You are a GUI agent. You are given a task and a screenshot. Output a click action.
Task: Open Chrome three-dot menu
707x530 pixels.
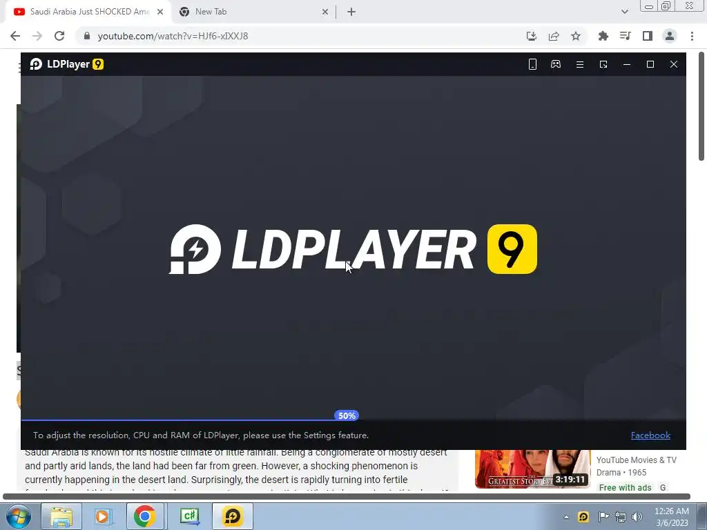[692, 36]
